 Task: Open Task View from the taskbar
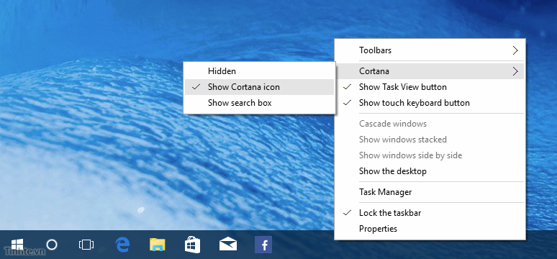click(86, 245)
